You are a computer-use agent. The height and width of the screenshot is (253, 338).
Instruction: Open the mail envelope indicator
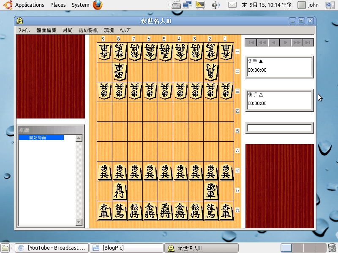[x=232, y=5]
